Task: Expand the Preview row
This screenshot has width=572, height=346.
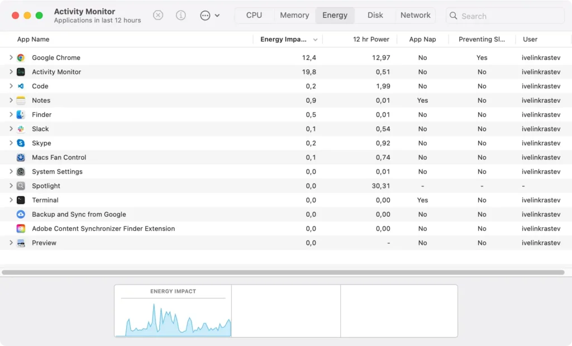Action: tap(11, 243)
